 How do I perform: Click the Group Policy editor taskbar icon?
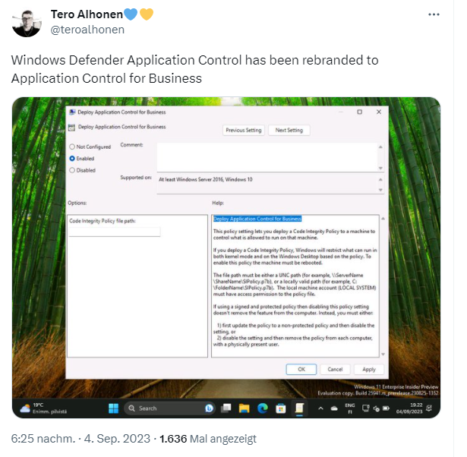tap(299, 408)
